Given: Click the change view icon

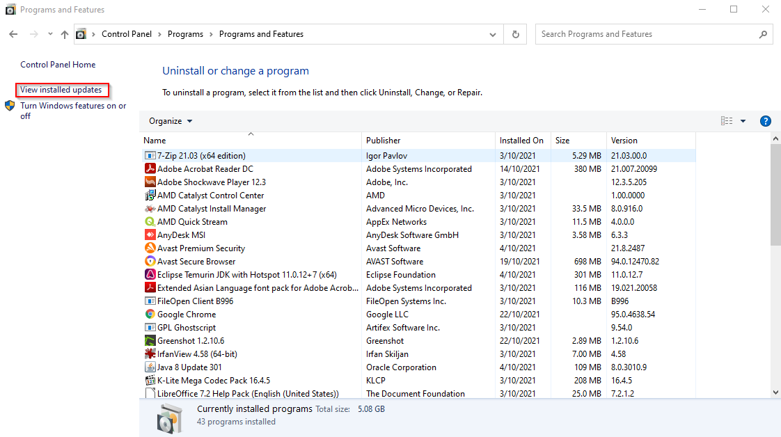Looking at the screenshot, I should [727, 121].
